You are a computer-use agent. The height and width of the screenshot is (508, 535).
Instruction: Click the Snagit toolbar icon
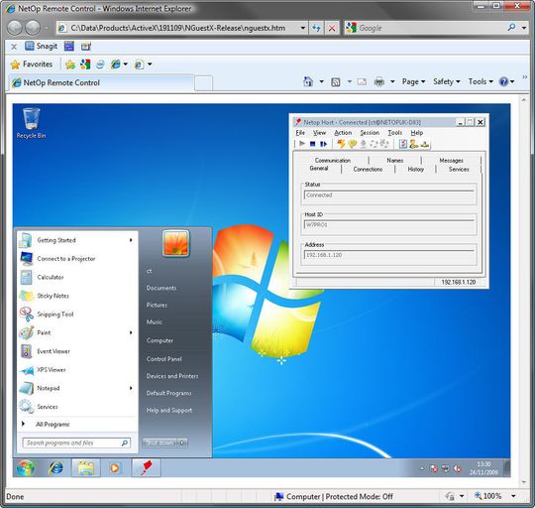(x=42, y=46)
